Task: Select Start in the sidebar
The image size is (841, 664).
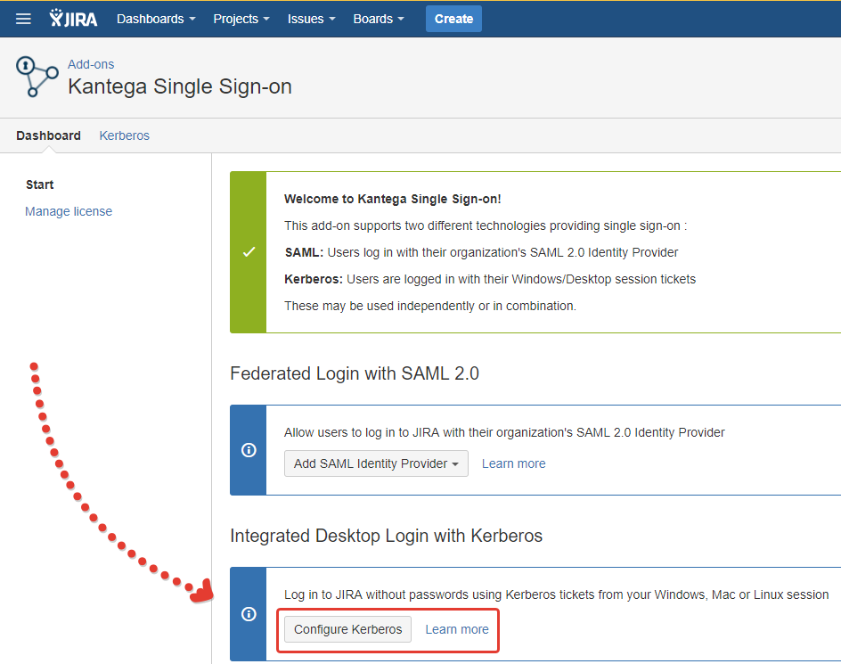Action: click(x=40, y=184)
